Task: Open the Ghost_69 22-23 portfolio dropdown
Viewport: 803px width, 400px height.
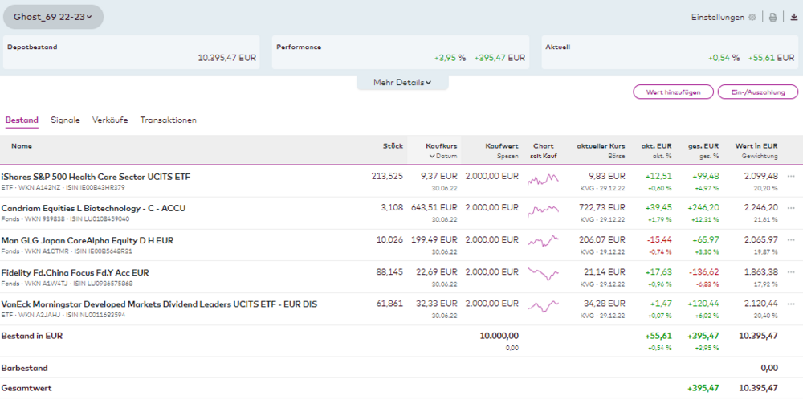Action: [53, 17]
